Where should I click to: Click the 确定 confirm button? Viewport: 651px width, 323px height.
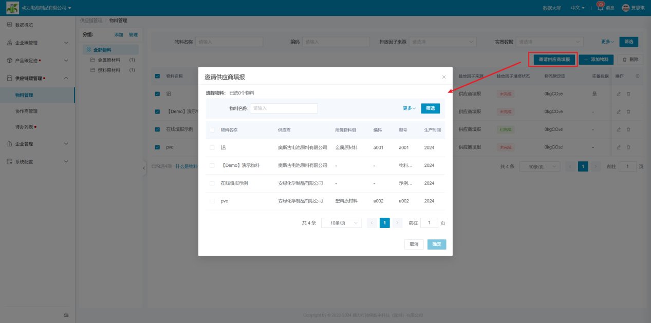437,244
